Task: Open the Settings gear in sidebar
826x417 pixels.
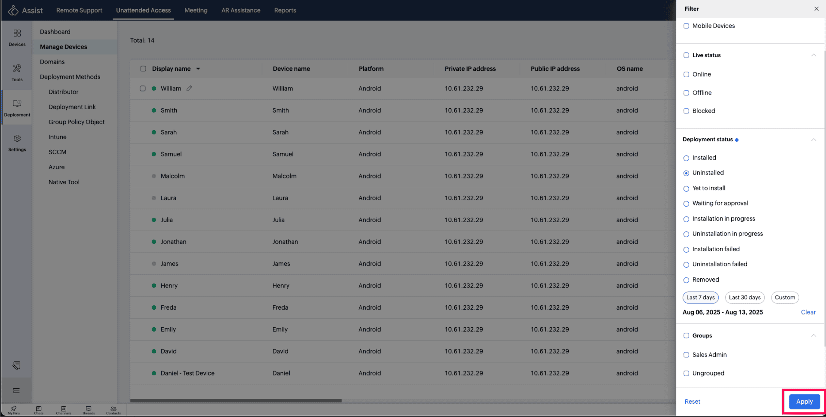Action: tap(17, 143)
